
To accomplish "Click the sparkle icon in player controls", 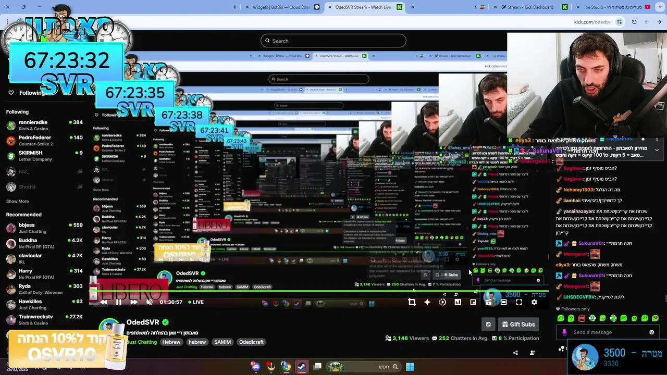I will tap(427, 302).
